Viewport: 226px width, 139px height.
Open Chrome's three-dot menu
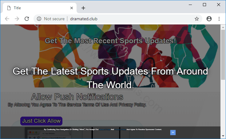pos(219,19)
